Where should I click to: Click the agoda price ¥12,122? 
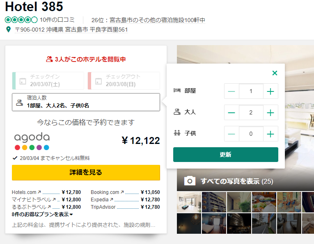pyautogui.click(x=141, y=141)
